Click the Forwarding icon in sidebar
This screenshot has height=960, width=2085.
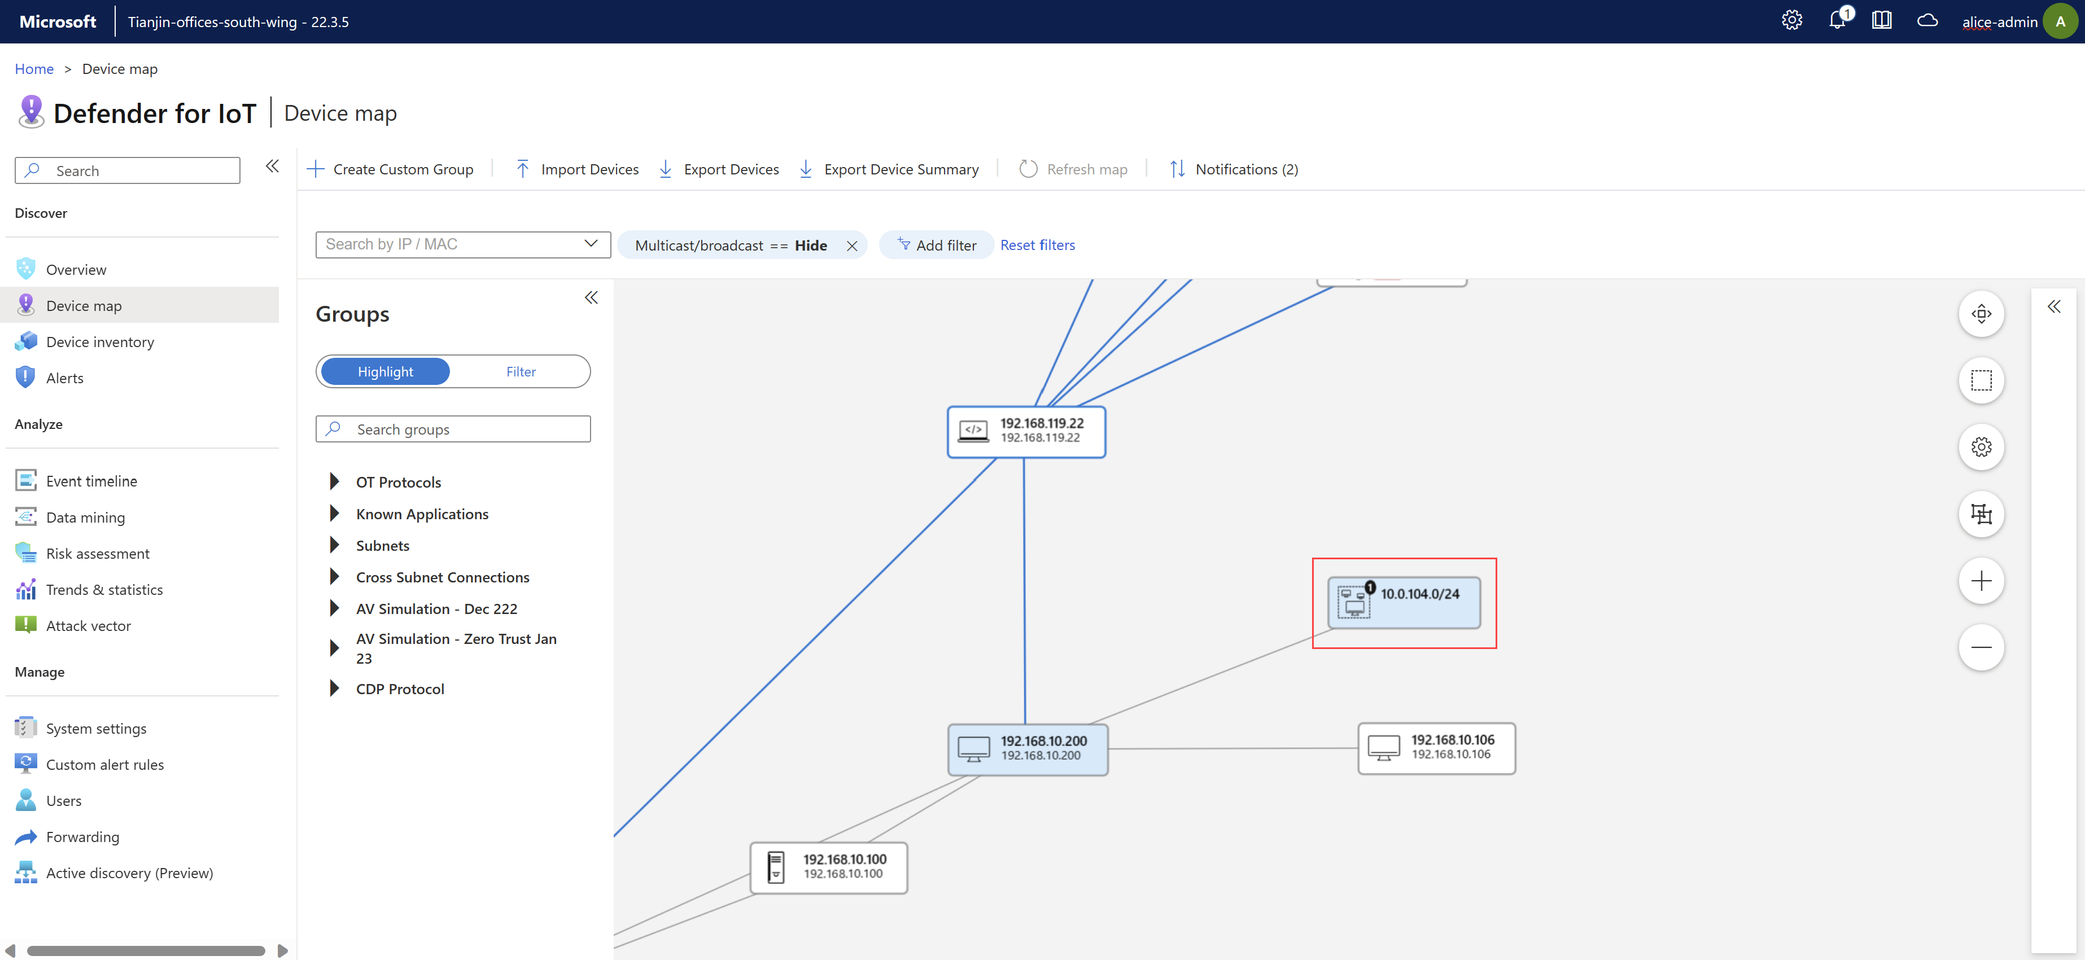(25, 835)
